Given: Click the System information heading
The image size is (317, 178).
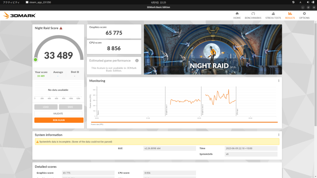Looking at the screenshot, I should (x=49, y=135).
